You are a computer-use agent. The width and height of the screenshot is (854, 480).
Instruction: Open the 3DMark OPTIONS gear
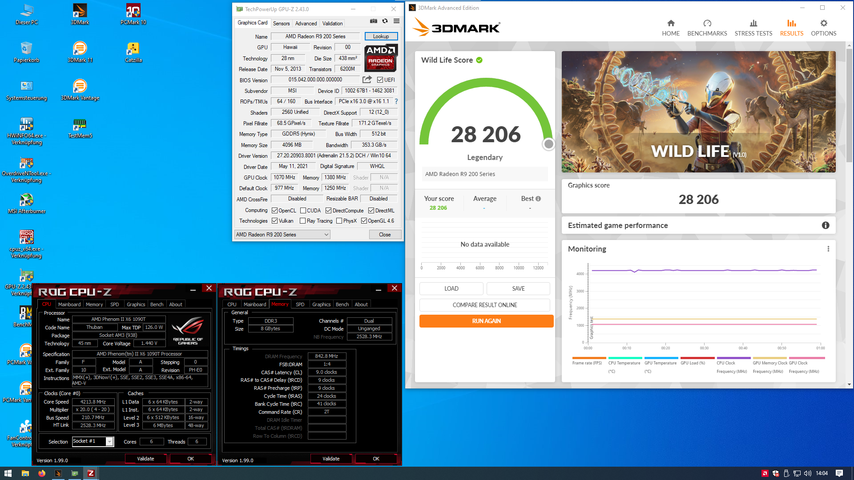tap(824, 28)
